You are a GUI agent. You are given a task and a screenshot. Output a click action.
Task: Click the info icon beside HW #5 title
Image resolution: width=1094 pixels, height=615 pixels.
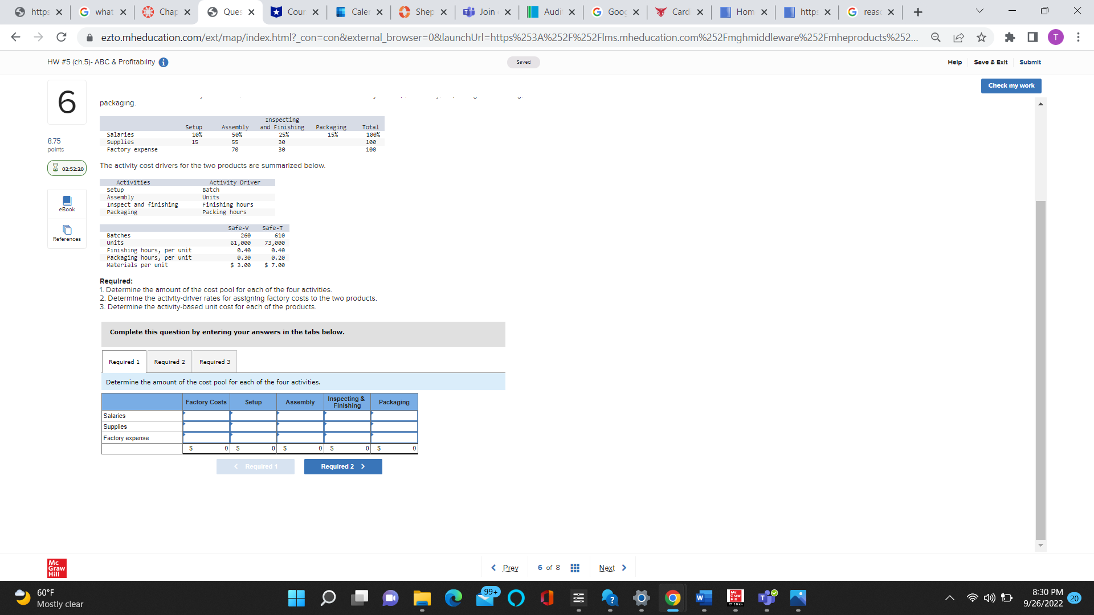[x=164, y=63]
